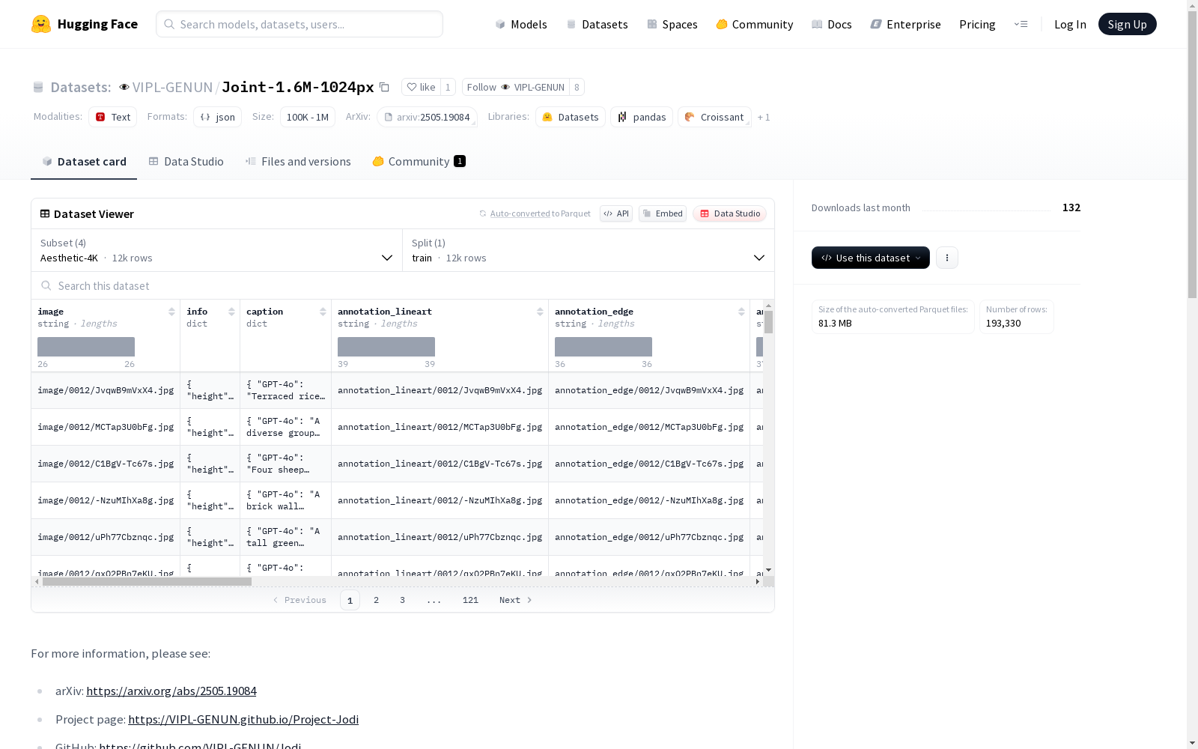Click the VIPL-GENUN organization eye icon
This screenshot has width=1198, height=749.
click(x=124, y=88)
